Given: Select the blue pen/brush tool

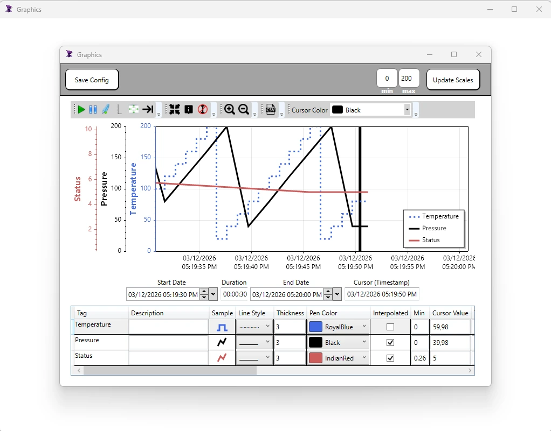Looking at the screenshot, I should [106, 110].
